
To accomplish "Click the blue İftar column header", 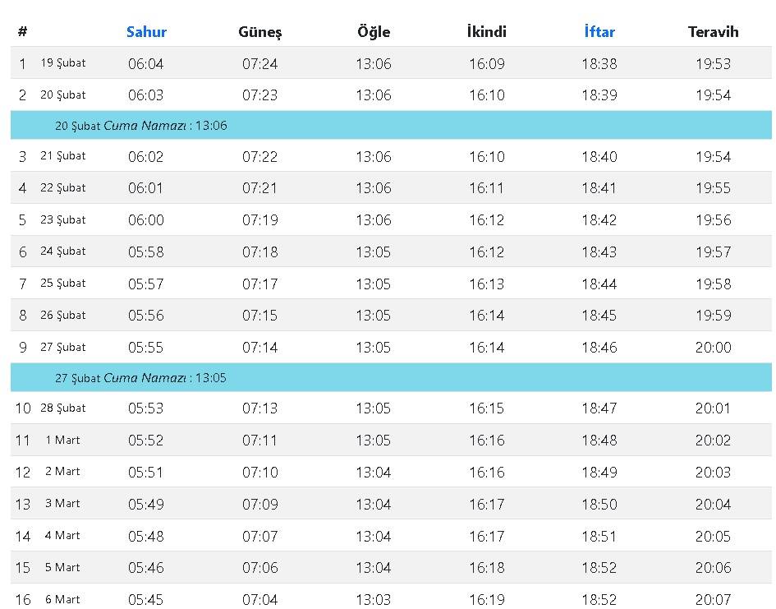I will tap(599, 32).
